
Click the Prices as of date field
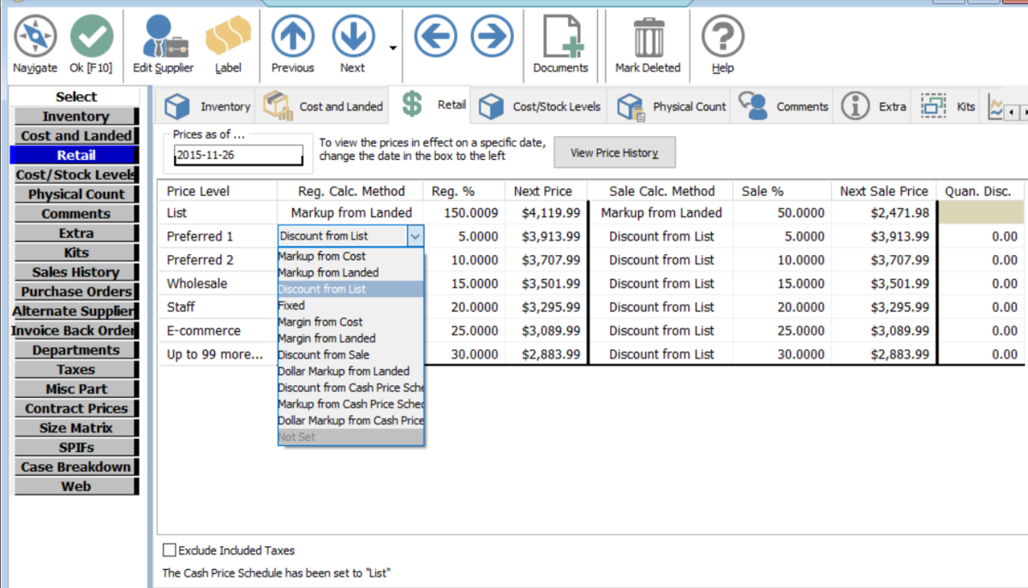pyautogui.click(x=238, y=155)
